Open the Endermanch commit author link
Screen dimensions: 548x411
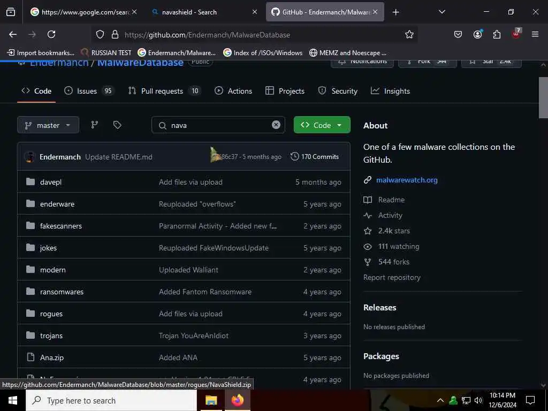(x=60, y=157)
